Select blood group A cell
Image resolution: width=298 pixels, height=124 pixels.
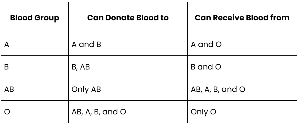point(34,44)
